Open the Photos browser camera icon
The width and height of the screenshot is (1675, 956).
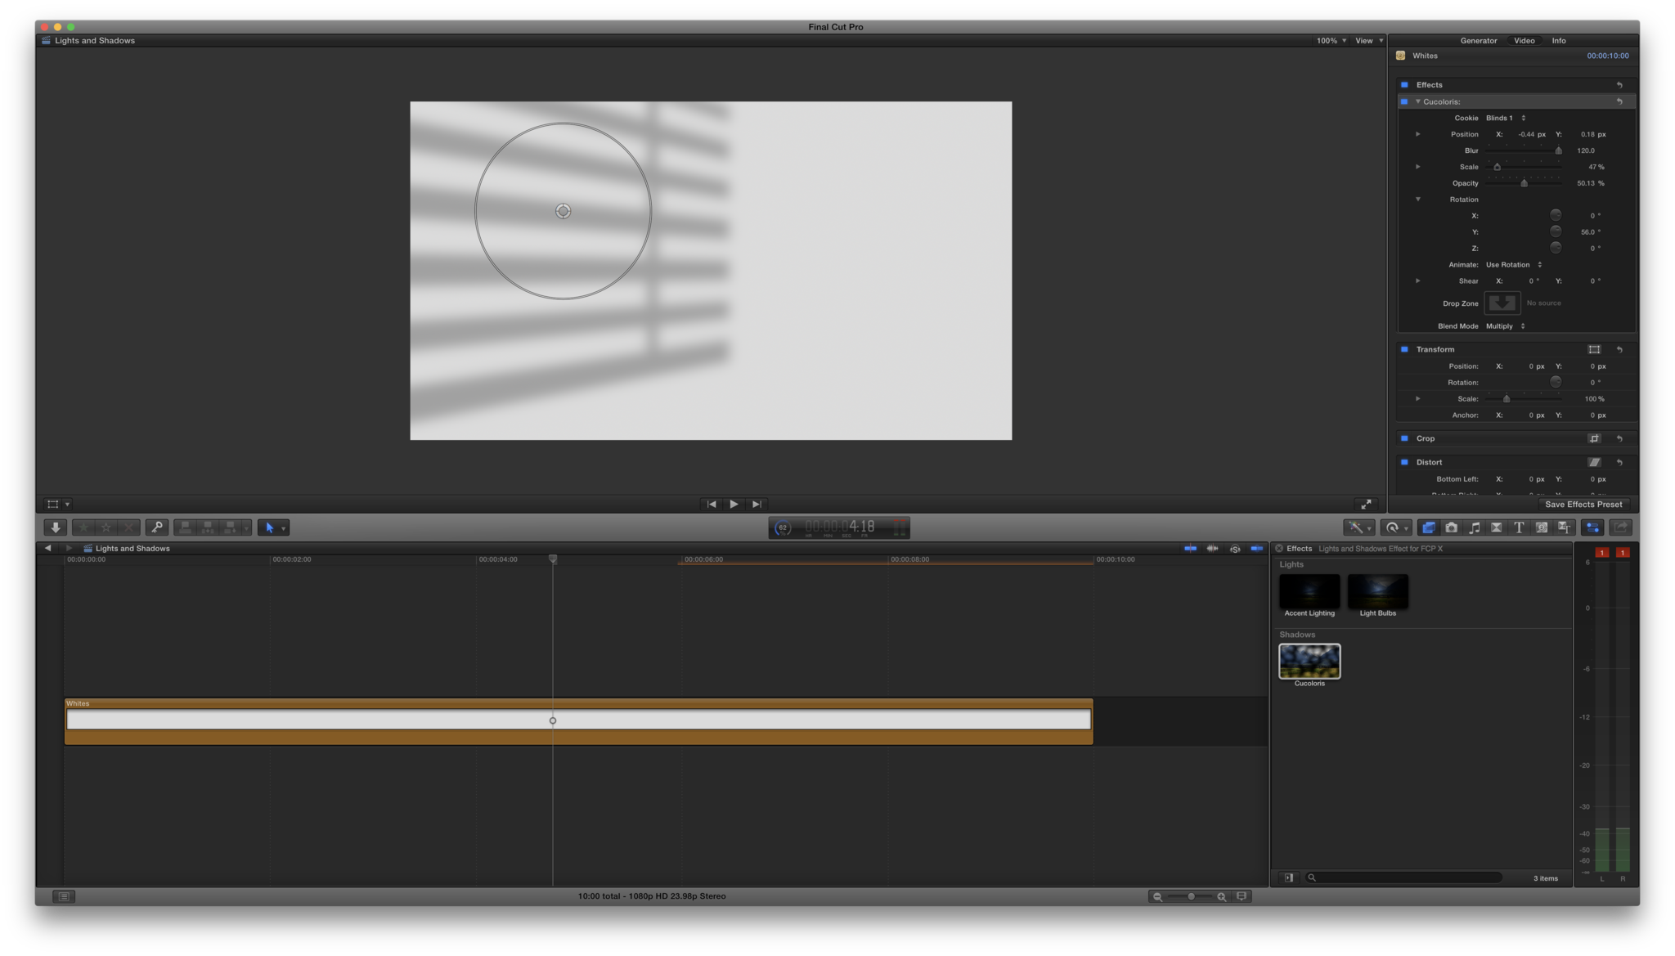pyautogui.click(x=1452, y=527)
